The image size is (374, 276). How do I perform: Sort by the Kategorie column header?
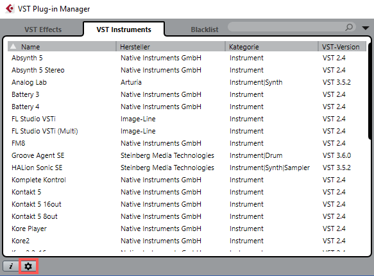271,46
